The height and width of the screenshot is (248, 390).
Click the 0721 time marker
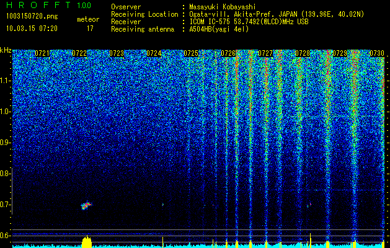pos(42,53)
